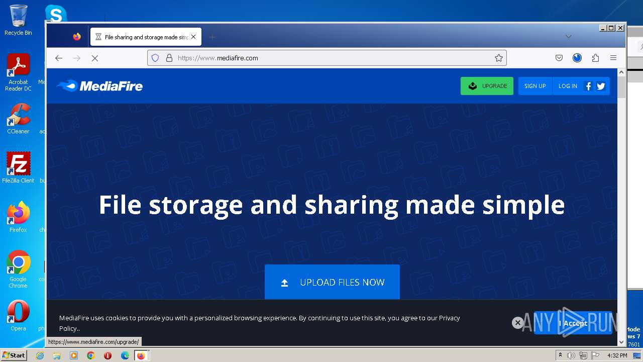
Task: Click the network tray icon
Action: [583, 355]
